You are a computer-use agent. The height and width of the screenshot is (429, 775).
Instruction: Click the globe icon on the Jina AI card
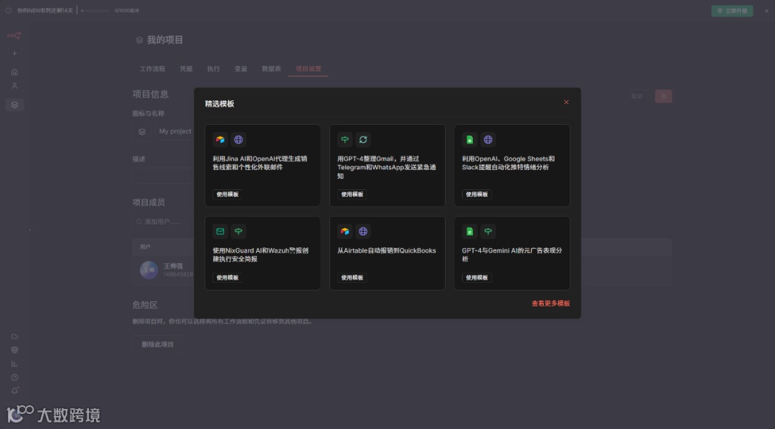tap(238, 140)
